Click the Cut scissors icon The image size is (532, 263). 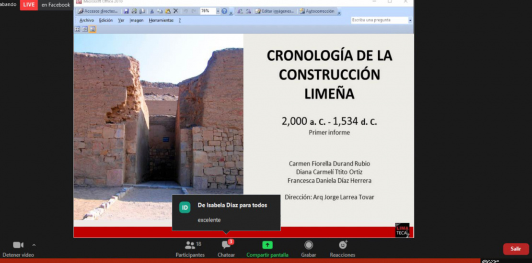[x=152, y=11]
